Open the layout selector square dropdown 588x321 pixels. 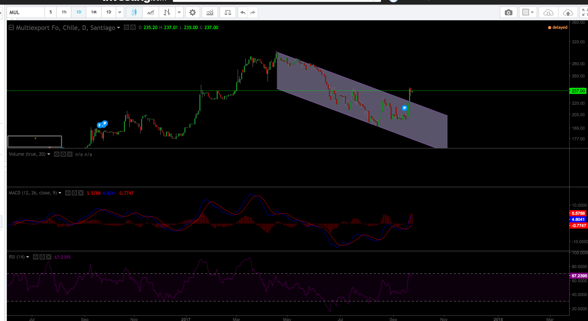pos(528,12)
